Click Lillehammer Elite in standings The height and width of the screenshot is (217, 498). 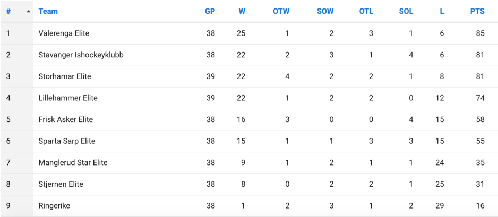tap(68, 98)
